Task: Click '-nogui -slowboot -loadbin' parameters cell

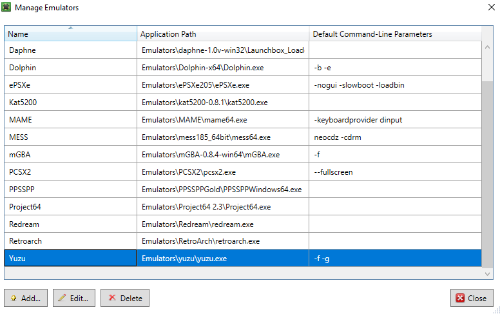Action: coord(395,85)
